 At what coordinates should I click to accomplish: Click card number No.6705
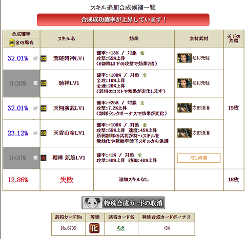click(68, 228)
